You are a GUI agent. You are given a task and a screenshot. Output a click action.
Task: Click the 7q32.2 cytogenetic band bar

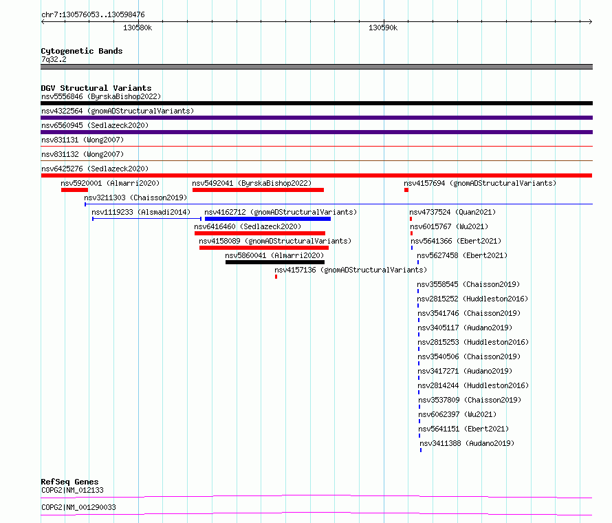(x=316, y=67)
